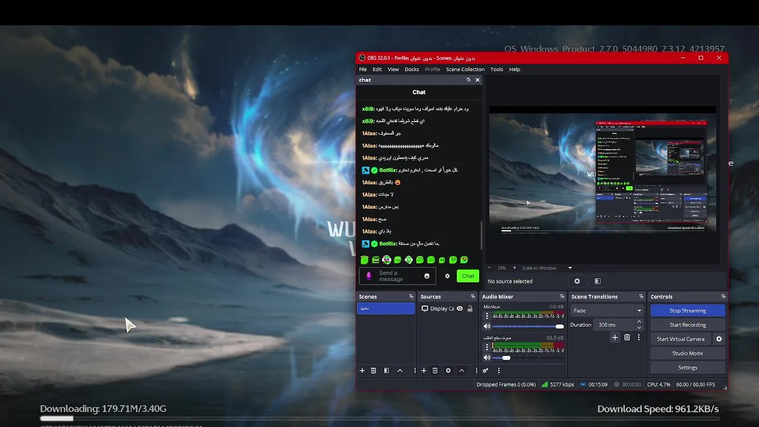Add a new source with the plus icon

(x=423, y=371)
